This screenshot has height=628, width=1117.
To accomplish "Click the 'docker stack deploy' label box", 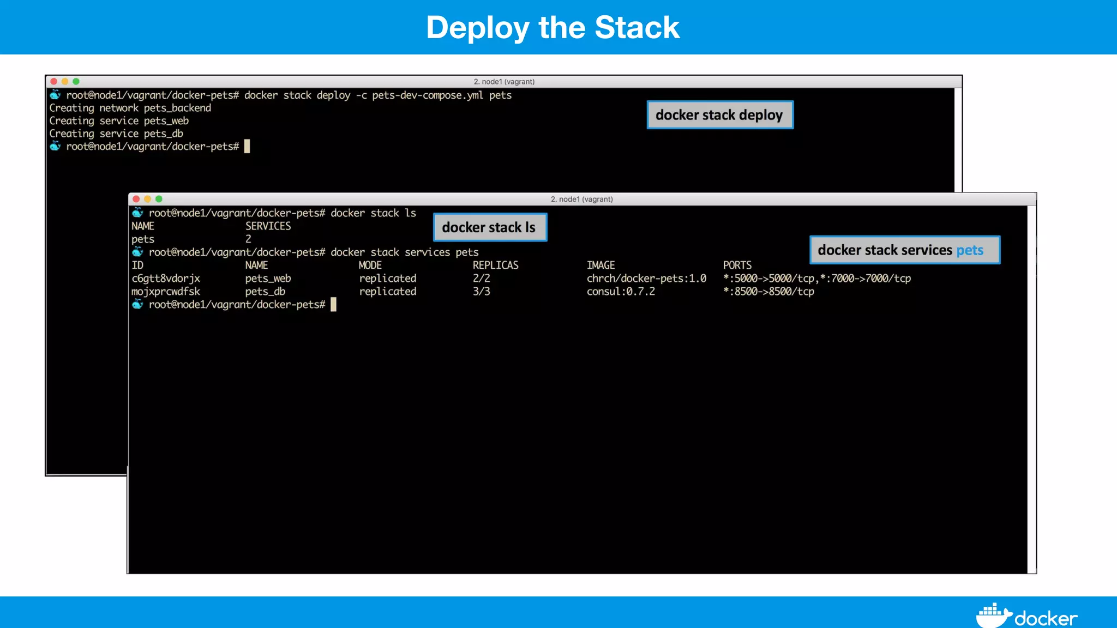I will click(x=719, y=115).
